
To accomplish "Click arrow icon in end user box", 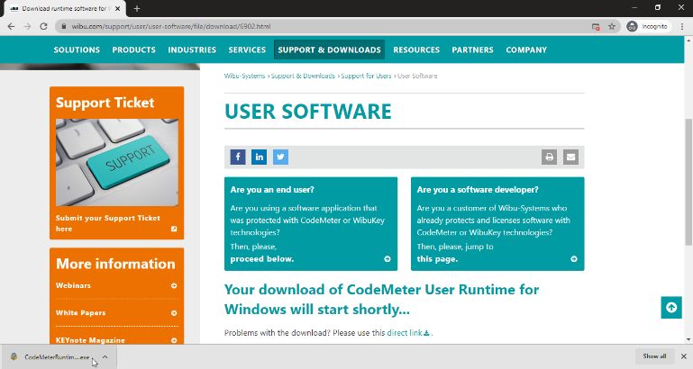I will [388, 259].
